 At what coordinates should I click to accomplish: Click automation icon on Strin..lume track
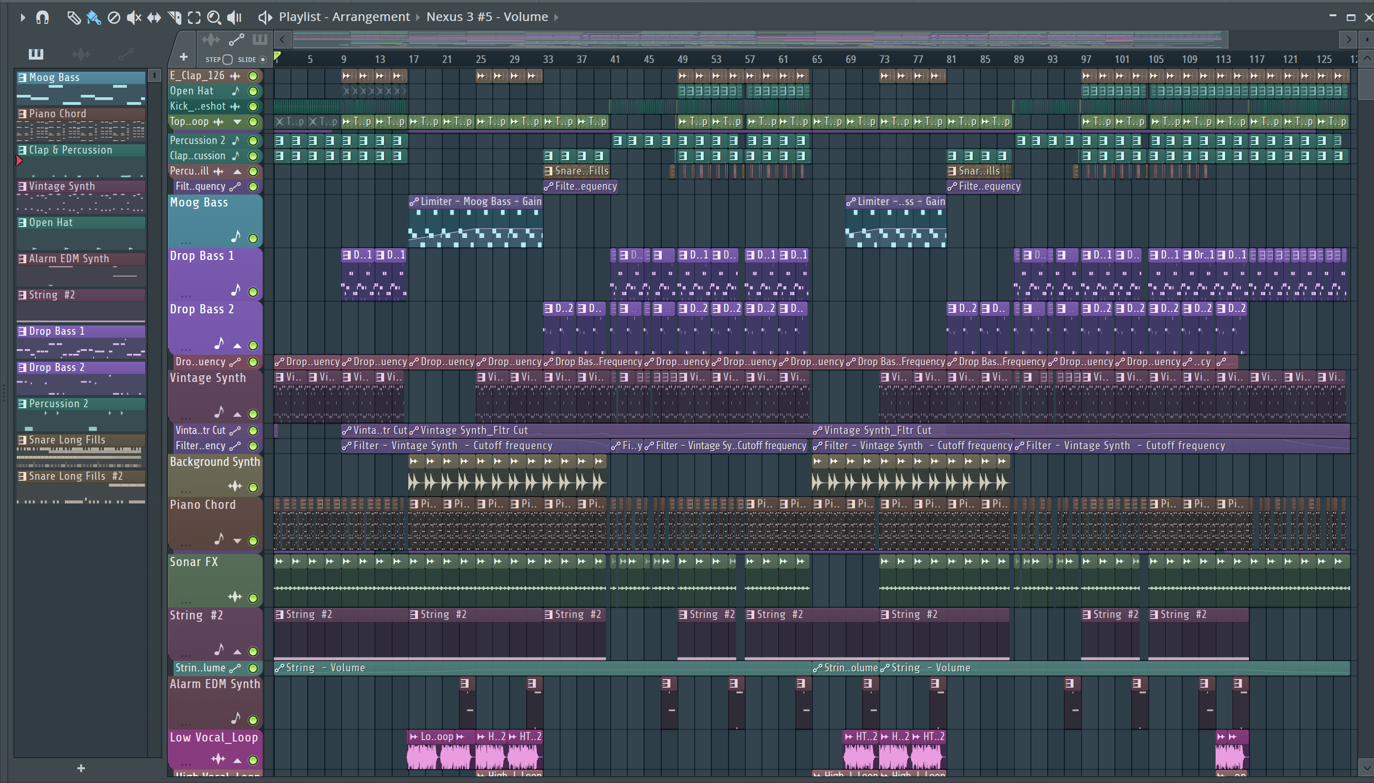point(235,668)
